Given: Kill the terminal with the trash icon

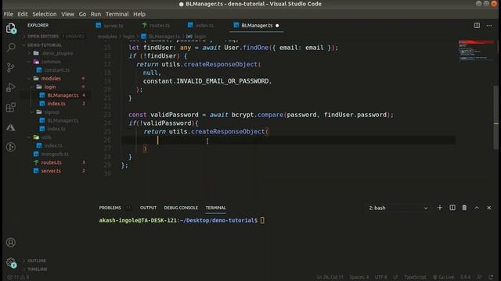Looking at the screenshot, I should tap(464, 208).
